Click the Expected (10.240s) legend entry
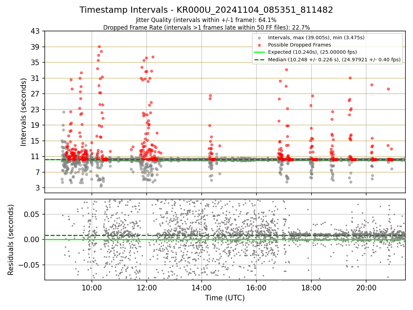Image resolution: width=413 pixels, height=310 pixels. [x=312, y=52]
